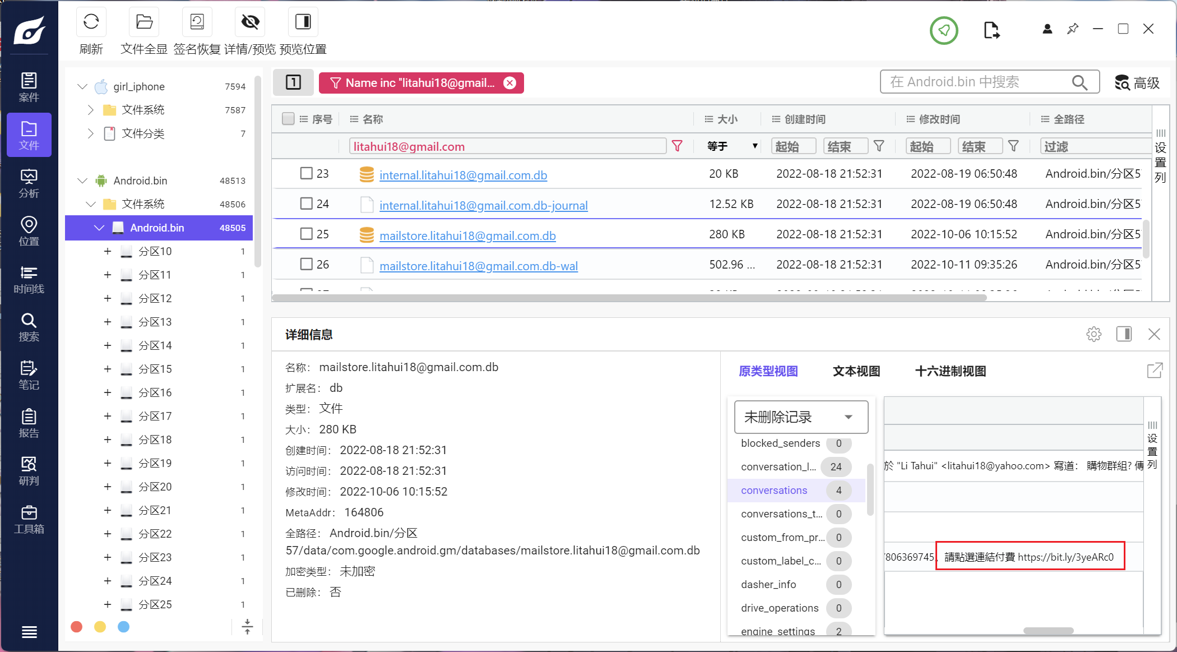
Task: Open the 文件全显 show-all-files tool
Action: [144, 22]
